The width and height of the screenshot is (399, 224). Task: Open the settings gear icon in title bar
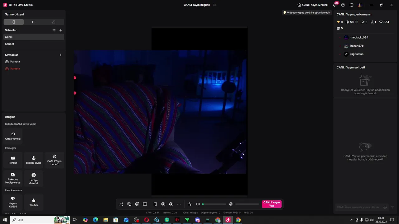coord(351,5)
